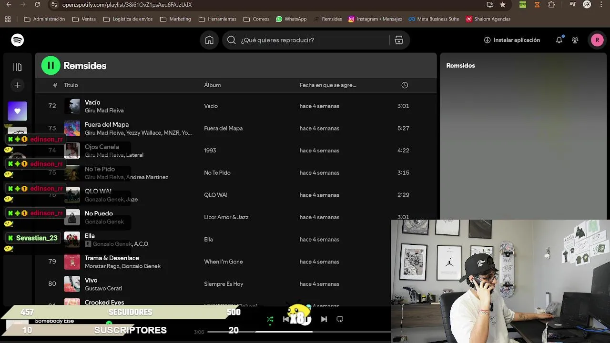Open Administración bookmark folder

(x=44, y=19)
